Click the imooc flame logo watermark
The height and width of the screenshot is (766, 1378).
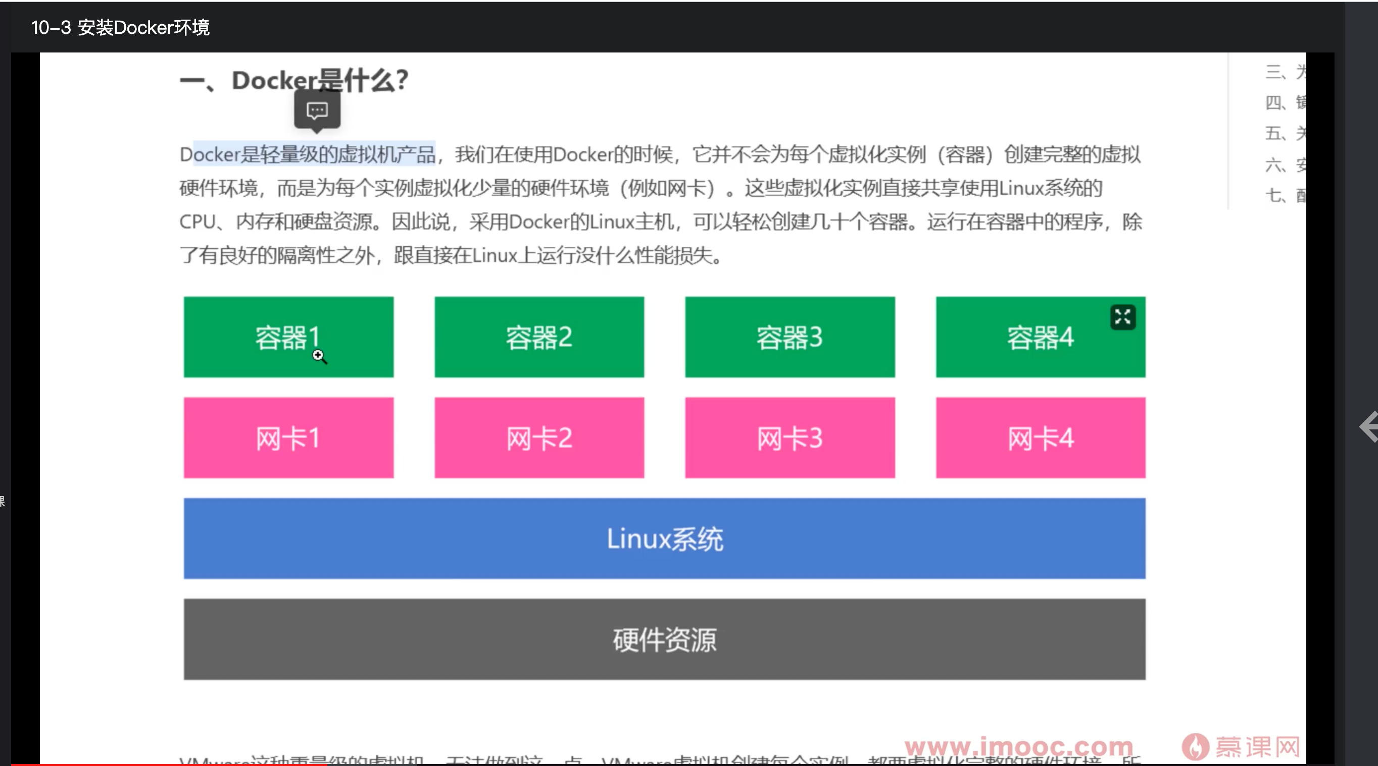pos(1195,747)
